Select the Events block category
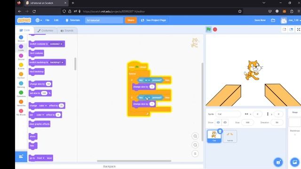This screenshot has width=301, height=169. point(21,66)
